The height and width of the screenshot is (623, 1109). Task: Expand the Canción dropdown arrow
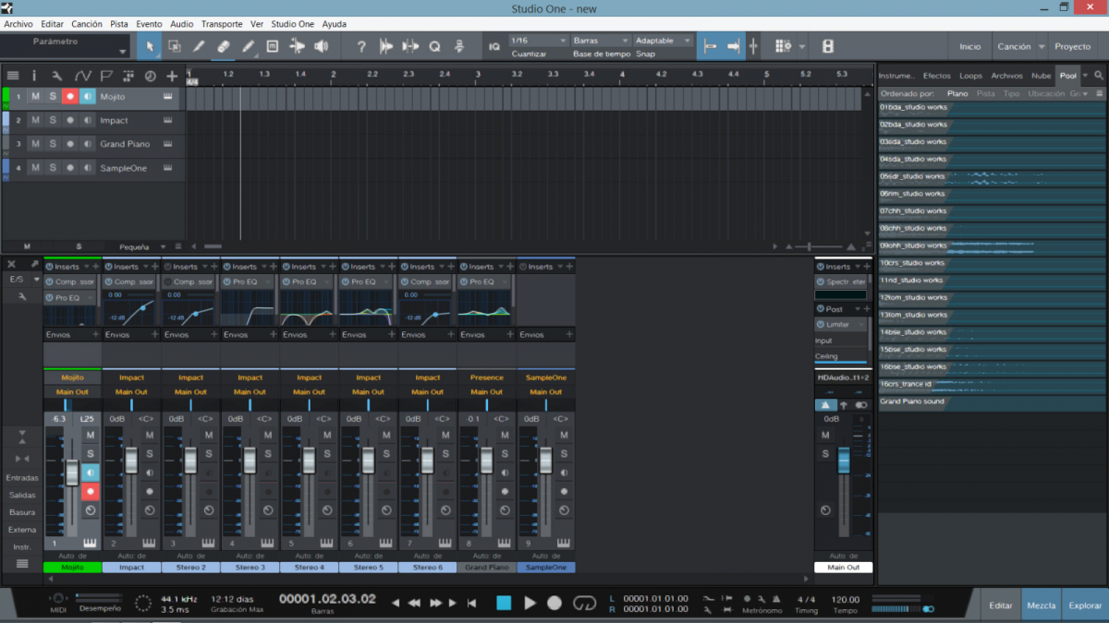[1042, 46]
